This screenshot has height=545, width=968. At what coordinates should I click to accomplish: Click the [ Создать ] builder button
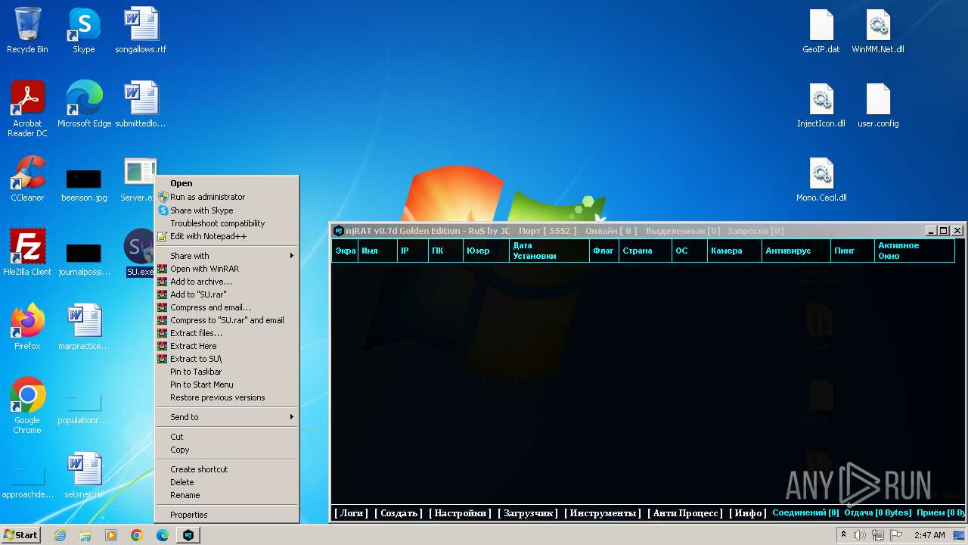tap(399, 513)
